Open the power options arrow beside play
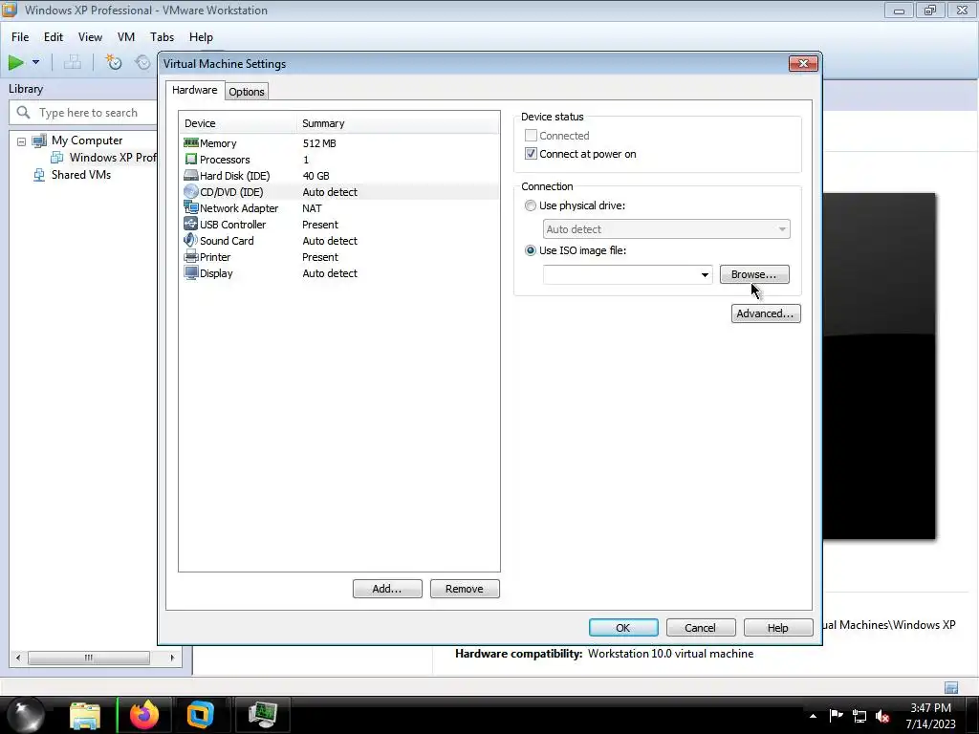Image resolution: width=979 pixels, height=734 pixels. pyautogui.click(x=35, y=62)
